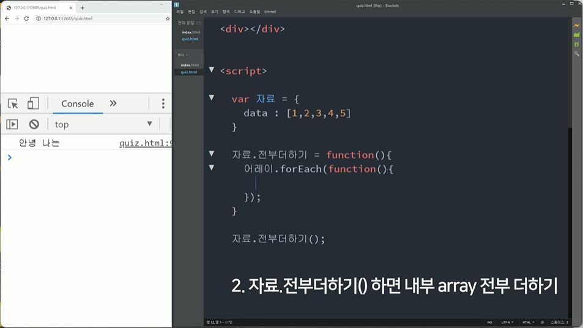Open the 디버그 menu in Brackets
Image resolution: width=583 pixels, height=328 pixels.
tap(239, 12)
